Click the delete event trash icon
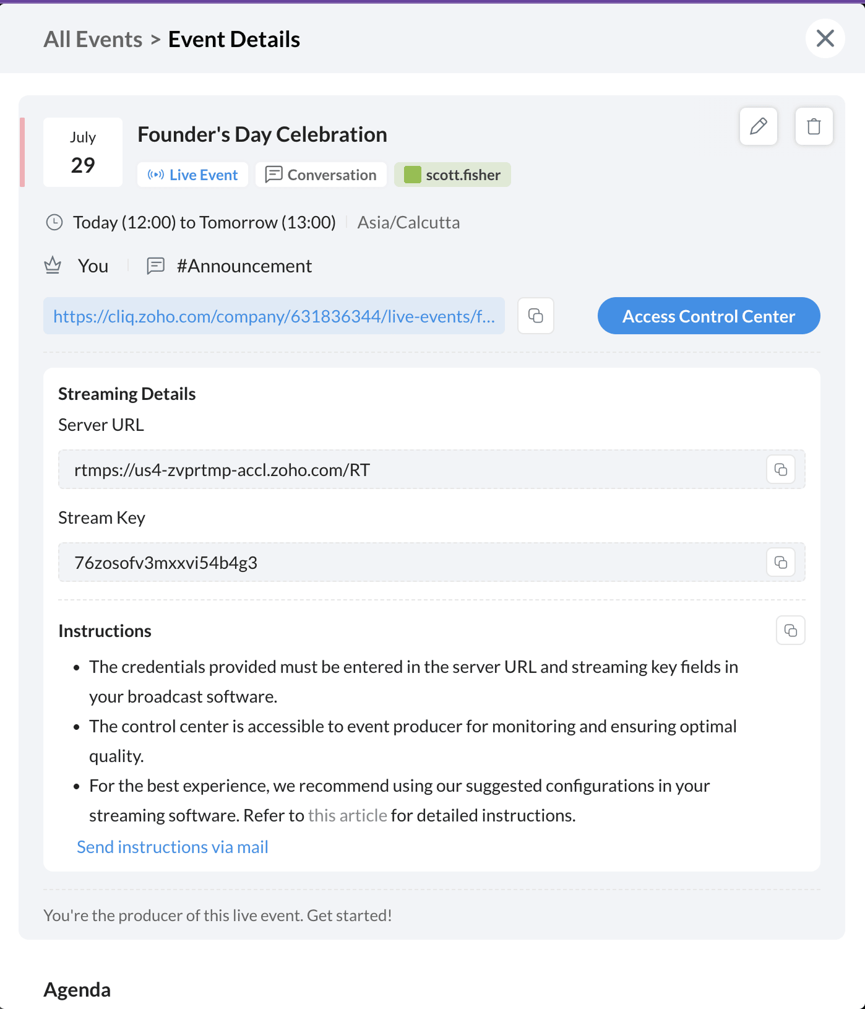 coord(814,126)
